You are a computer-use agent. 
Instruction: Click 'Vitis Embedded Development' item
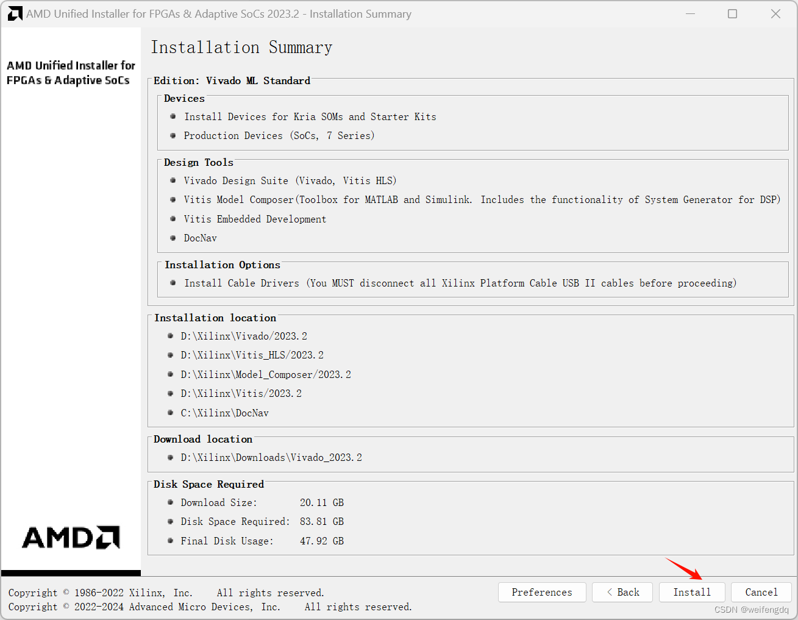[255, 219]
